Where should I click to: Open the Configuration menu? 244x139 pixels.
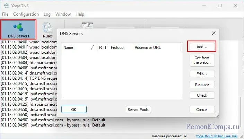(x=26, y=14)
